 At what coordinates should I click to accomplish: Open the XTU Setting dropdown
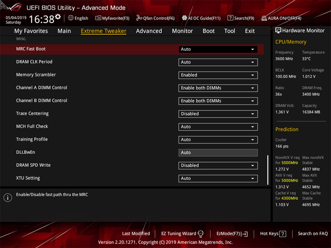(218, 178)
